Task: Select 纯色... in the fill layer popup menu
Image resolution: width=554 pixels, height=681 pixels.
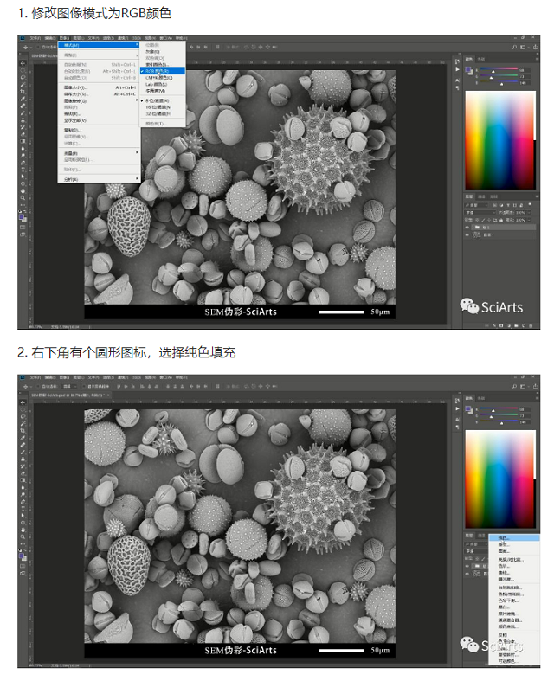Action: (x=505, y=537)
